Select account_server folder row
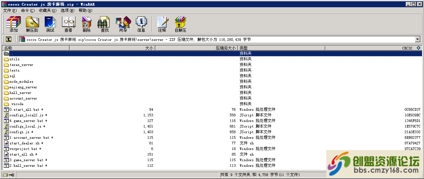Image resolution: width=424 pixels, height=179 pixels. click(x=212, y=98)
